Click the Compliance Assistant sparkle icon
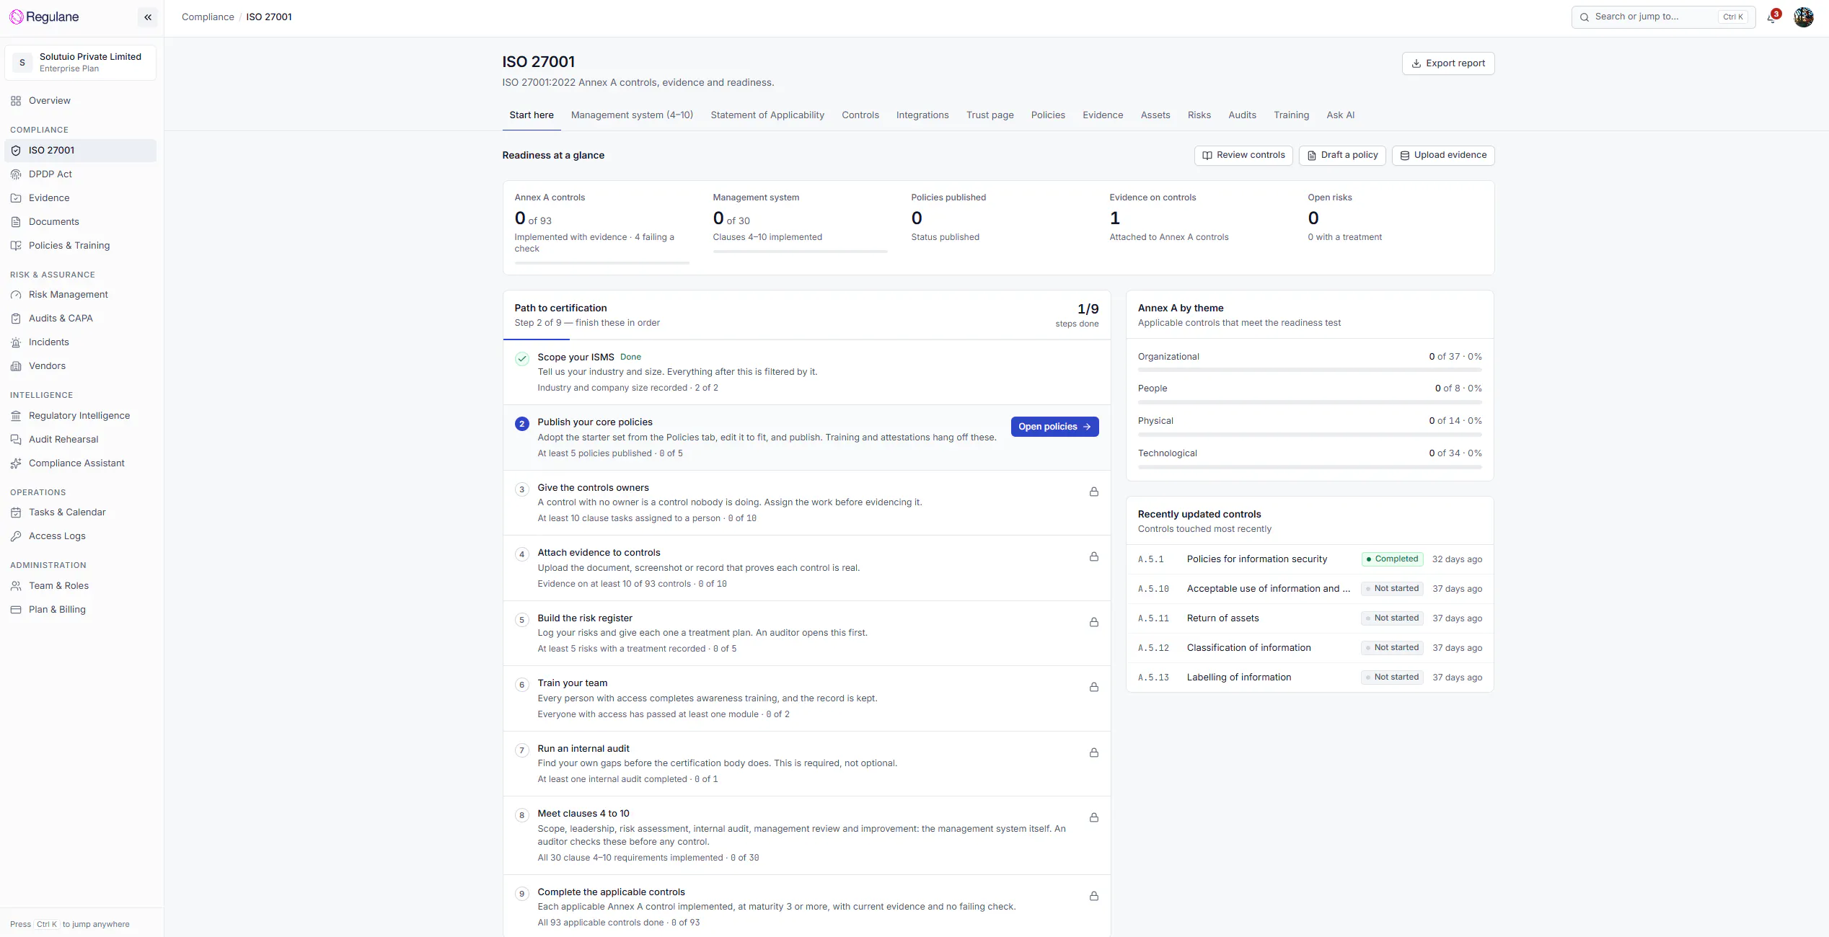Image resolution: width=1829 pixels, height=937 pixels. click(x=16, y=463)
